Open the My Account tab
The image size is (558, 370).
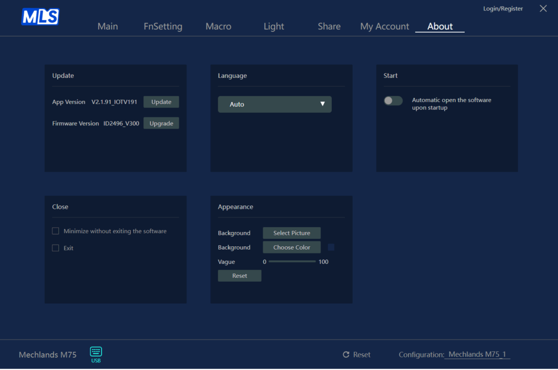384,26
